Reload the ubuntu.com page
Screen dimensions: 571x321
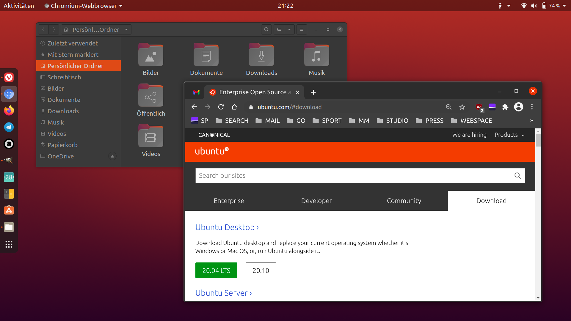[221, 107]
